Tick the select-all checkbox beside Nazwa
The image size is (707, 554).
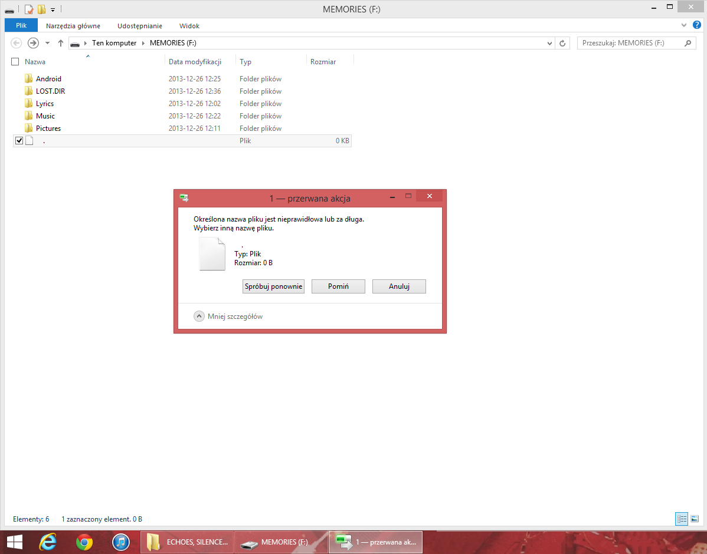15,62
